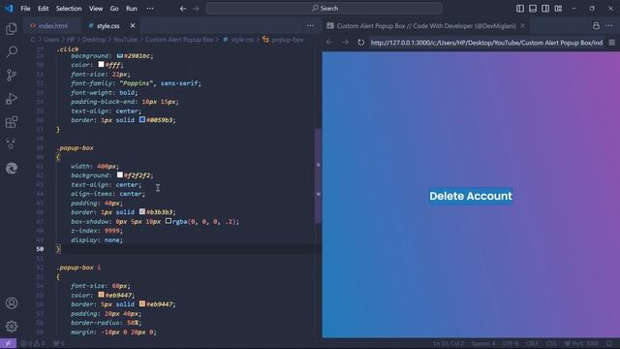The width and height of the screenshot is (620, 349).
Task: Click the CSS language mode status item
Action: click(x=551, y=343)
